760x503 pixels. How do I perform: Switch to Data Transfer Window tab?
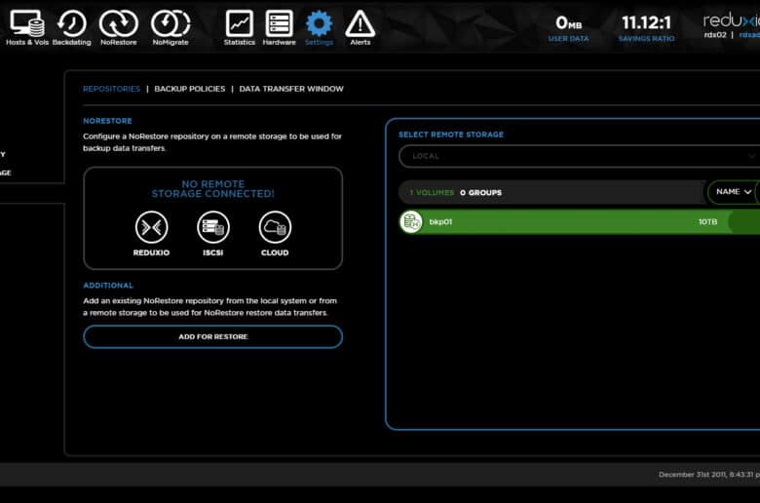(x=291, y=89)
